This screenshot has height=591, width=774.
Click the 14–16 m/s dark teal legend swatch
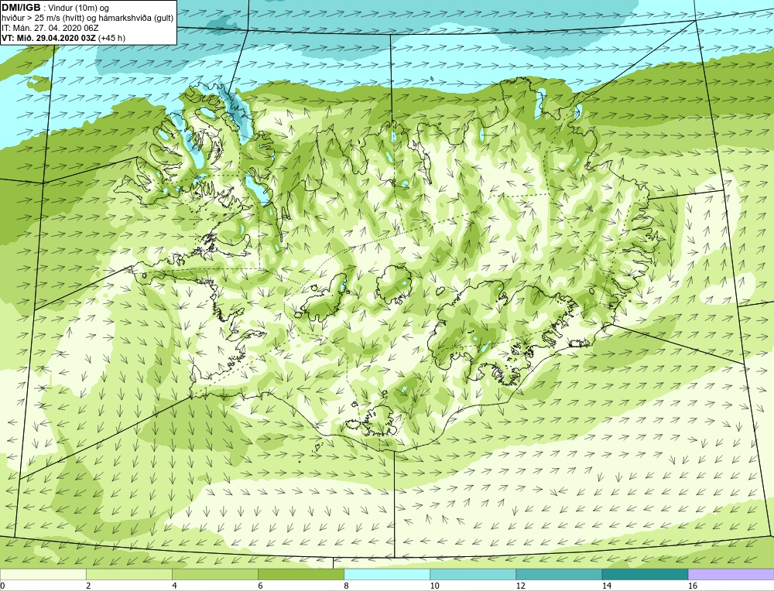(644, 574)
